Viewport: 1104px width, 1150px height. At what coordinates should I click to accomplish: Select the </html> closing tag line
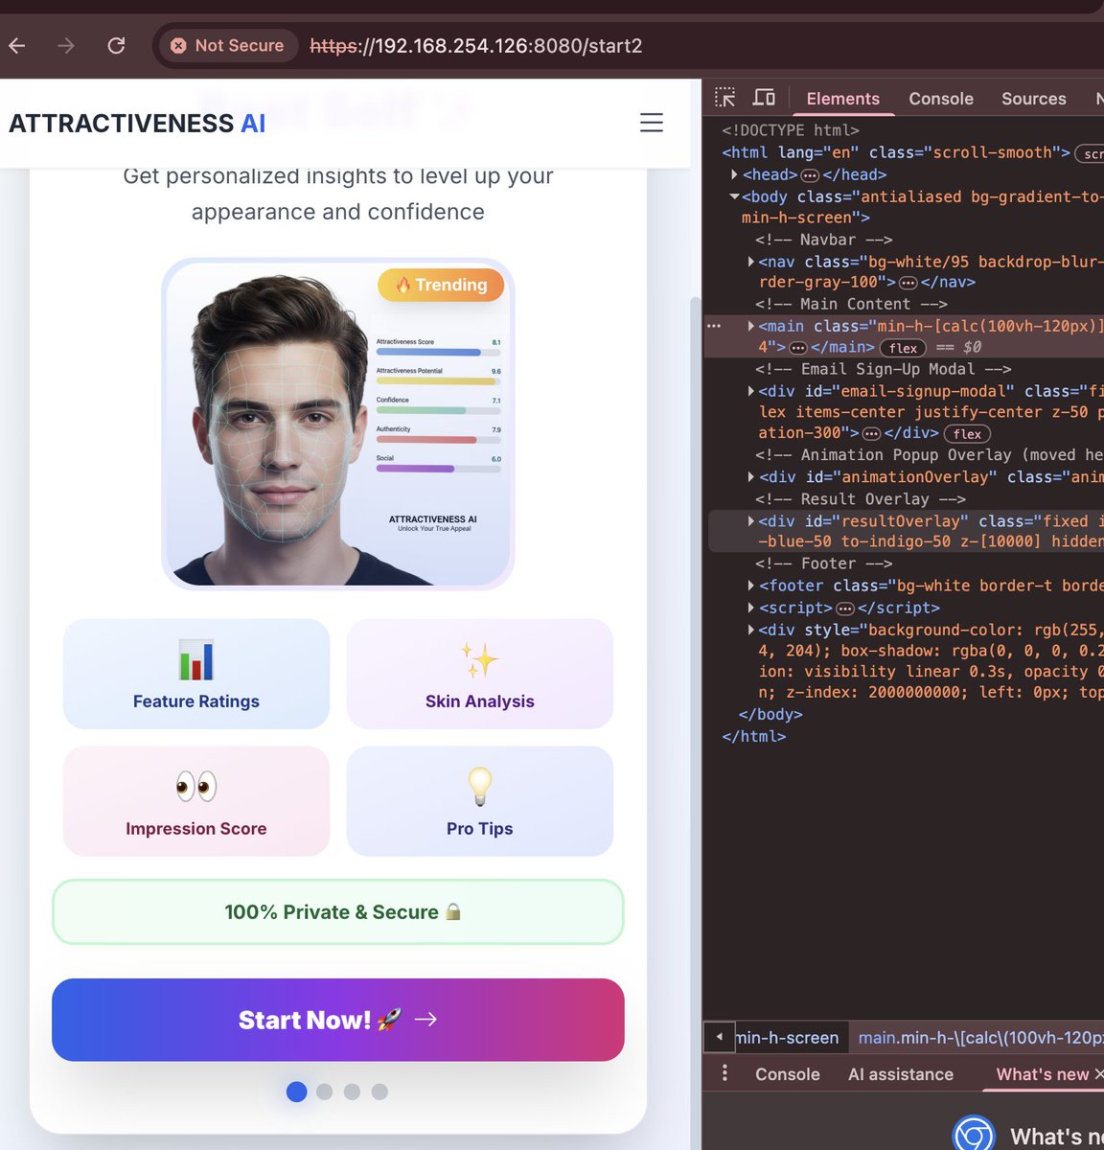click(x=754, y=737)
